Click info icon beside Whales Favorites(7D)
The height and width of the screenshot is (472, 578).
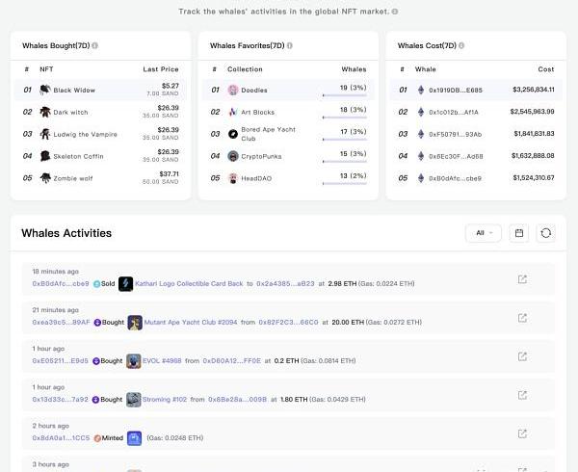289,46
